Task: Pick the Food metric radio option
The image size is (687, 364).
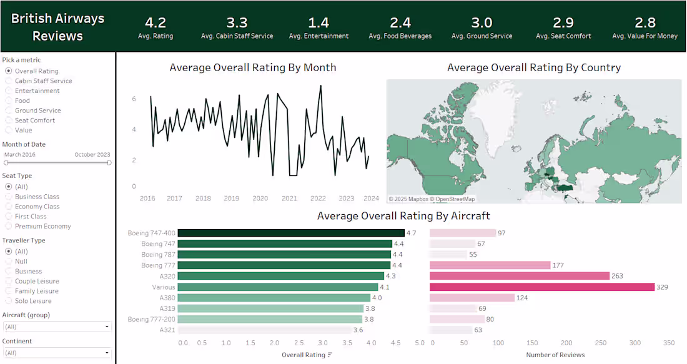Action: coord(8,101)
